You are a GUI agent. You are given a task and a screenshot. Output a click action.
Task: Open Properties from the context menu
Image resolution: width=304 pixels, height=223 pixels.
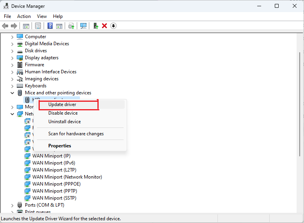60,146
